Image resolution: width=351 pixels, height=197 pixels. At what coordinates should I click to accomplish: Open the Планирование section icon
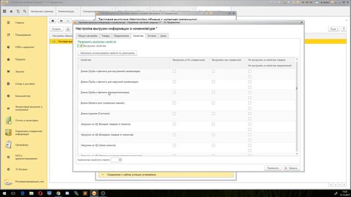8,35
